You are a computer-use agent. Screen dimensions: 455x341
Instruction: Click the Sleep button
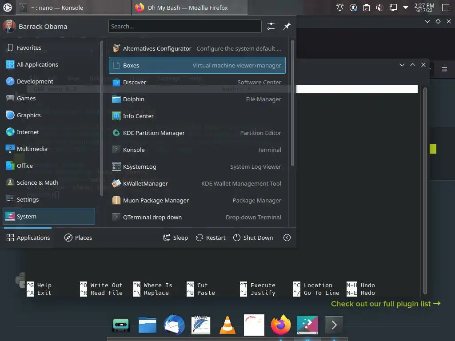pyautogui.click(x=175, y=238)
